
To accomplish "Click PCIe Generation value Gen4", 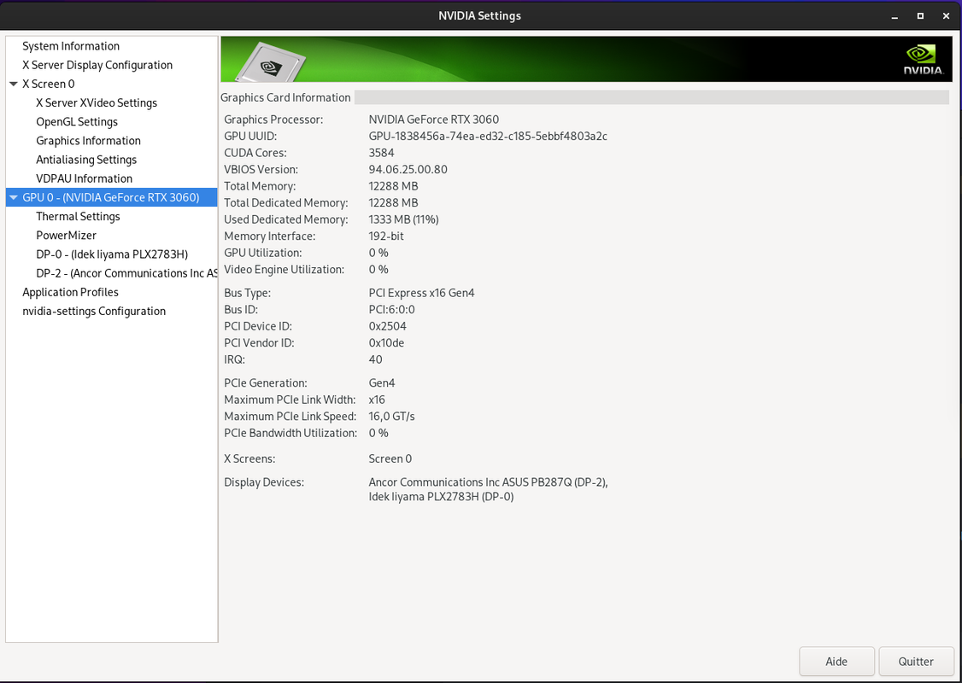I will 382,383.
